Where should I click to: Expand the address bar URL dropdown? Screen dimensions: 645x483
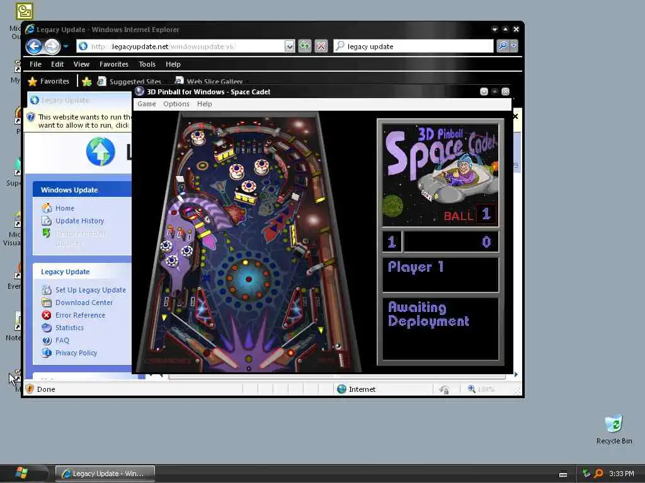pos(290,47)
